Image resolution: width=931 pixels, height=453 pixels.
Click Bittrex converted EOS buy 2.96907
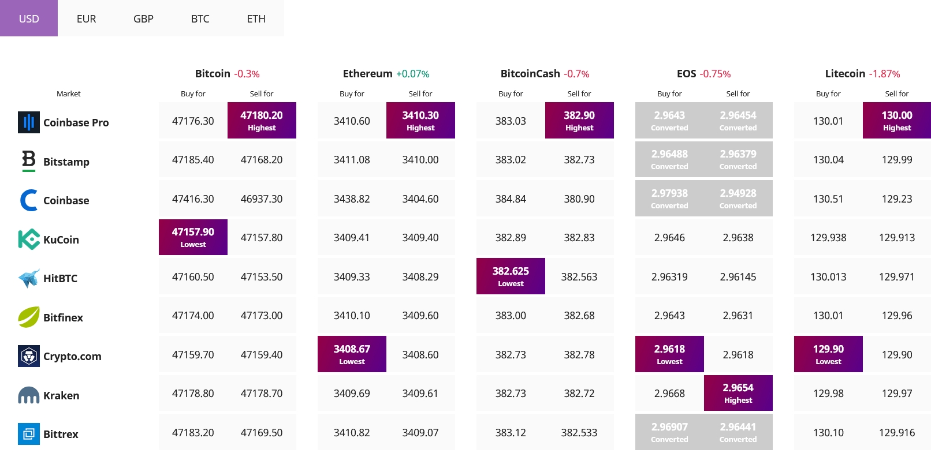669,432
